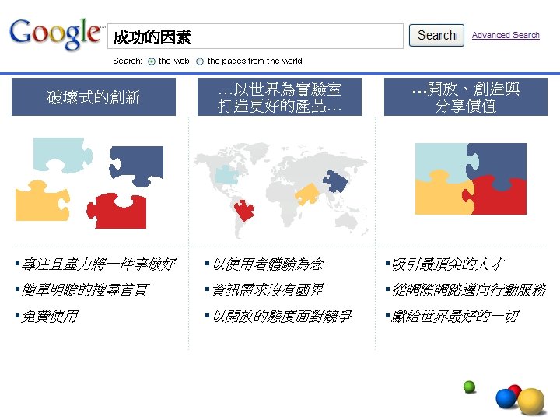Viewport: 560px width, 420px height.
Task: Select "the pages from the world" radio button
Action: click(200, 61)
